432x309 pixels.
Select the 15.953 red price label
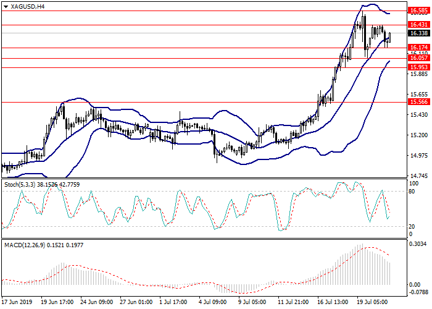pyautogui.click(x=418, y=67)
